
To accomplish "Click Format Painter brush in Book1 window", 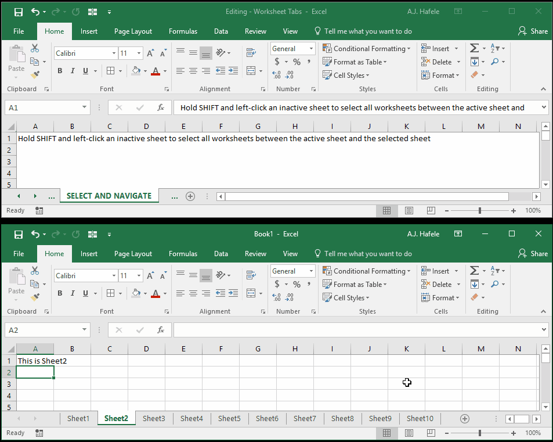I will 35,297.
